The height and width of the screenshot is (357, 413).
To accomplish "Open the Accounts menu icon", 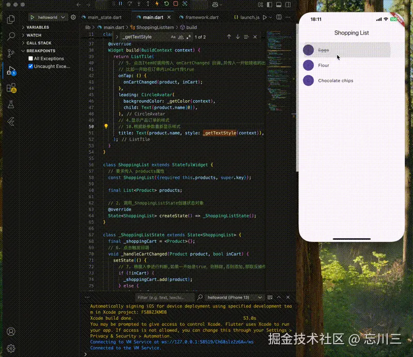I will click(11, 331).
